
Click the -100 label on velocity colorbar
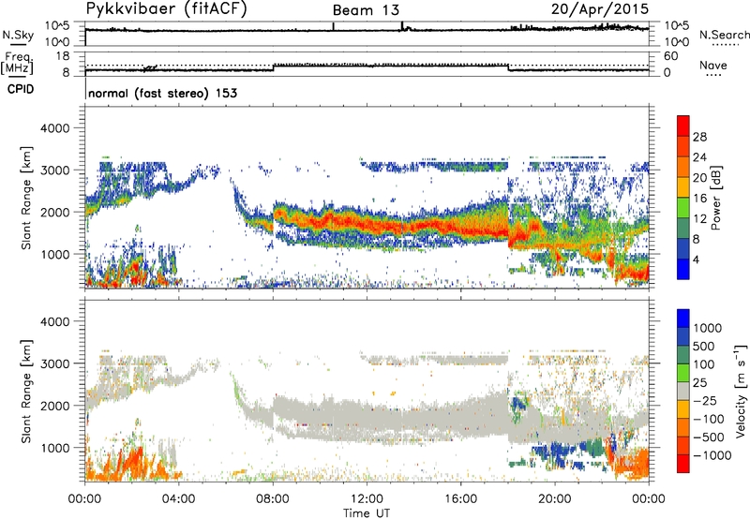tap(709, 419)
